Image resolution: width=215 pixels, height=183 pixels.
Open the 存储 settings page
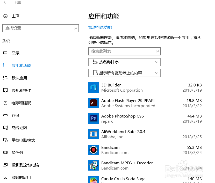pyautogui.click(x=15, y=115)
